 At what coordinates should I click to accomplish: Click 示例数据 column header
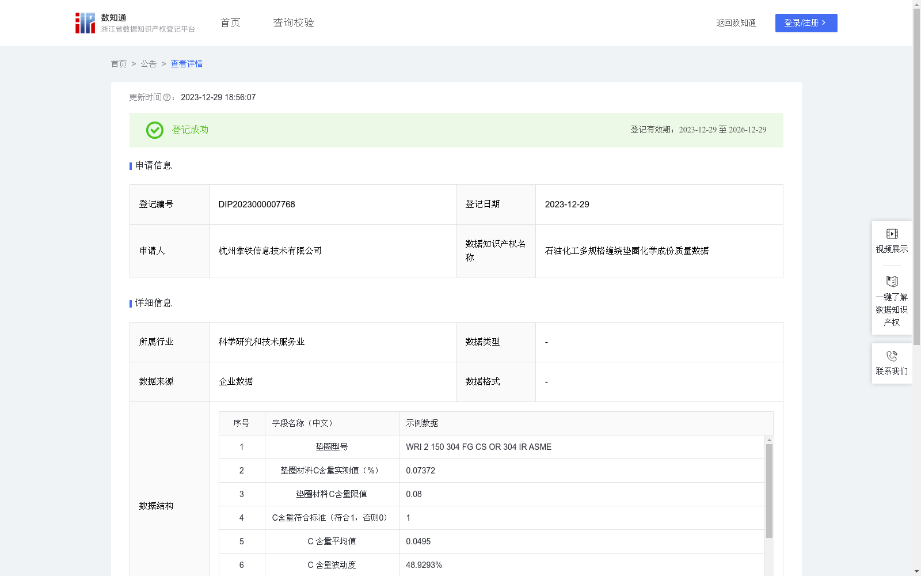pyautogui.click(x=586, y=423)
